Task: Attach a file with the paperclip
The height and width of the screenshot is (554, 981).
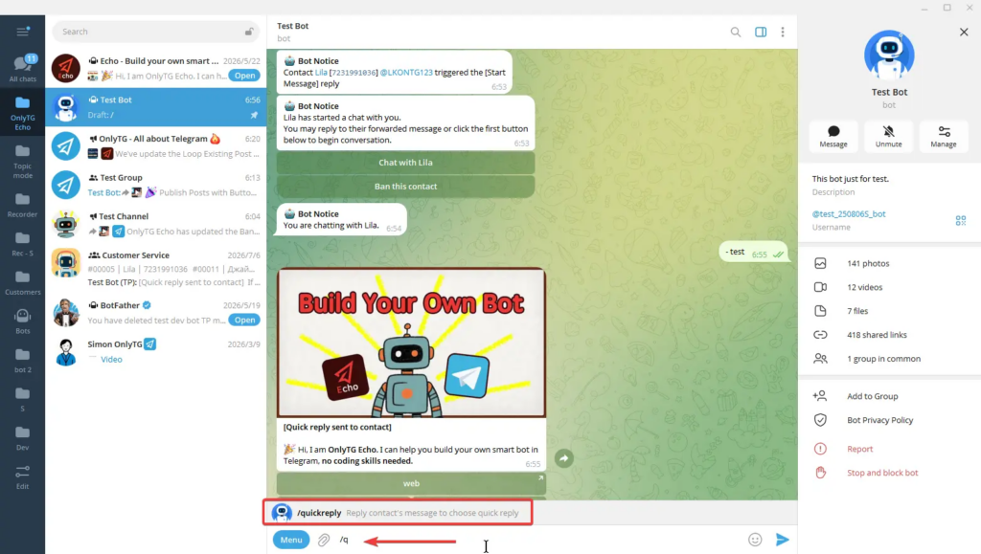Action: (x=324, y=540)
